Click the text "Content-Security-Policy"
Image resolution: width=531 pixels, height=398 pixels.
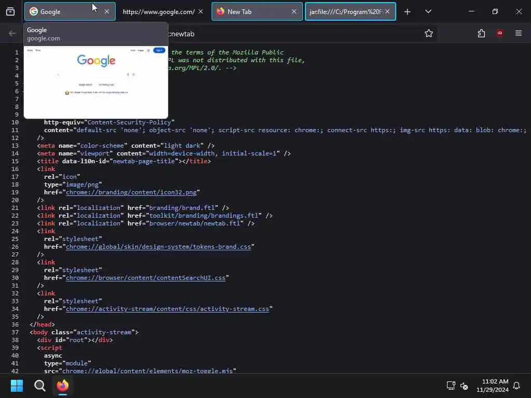[129, 122]
